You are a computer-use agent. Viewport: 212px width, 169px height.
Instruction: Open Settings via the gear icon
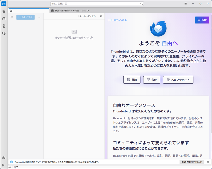[4, 158]
